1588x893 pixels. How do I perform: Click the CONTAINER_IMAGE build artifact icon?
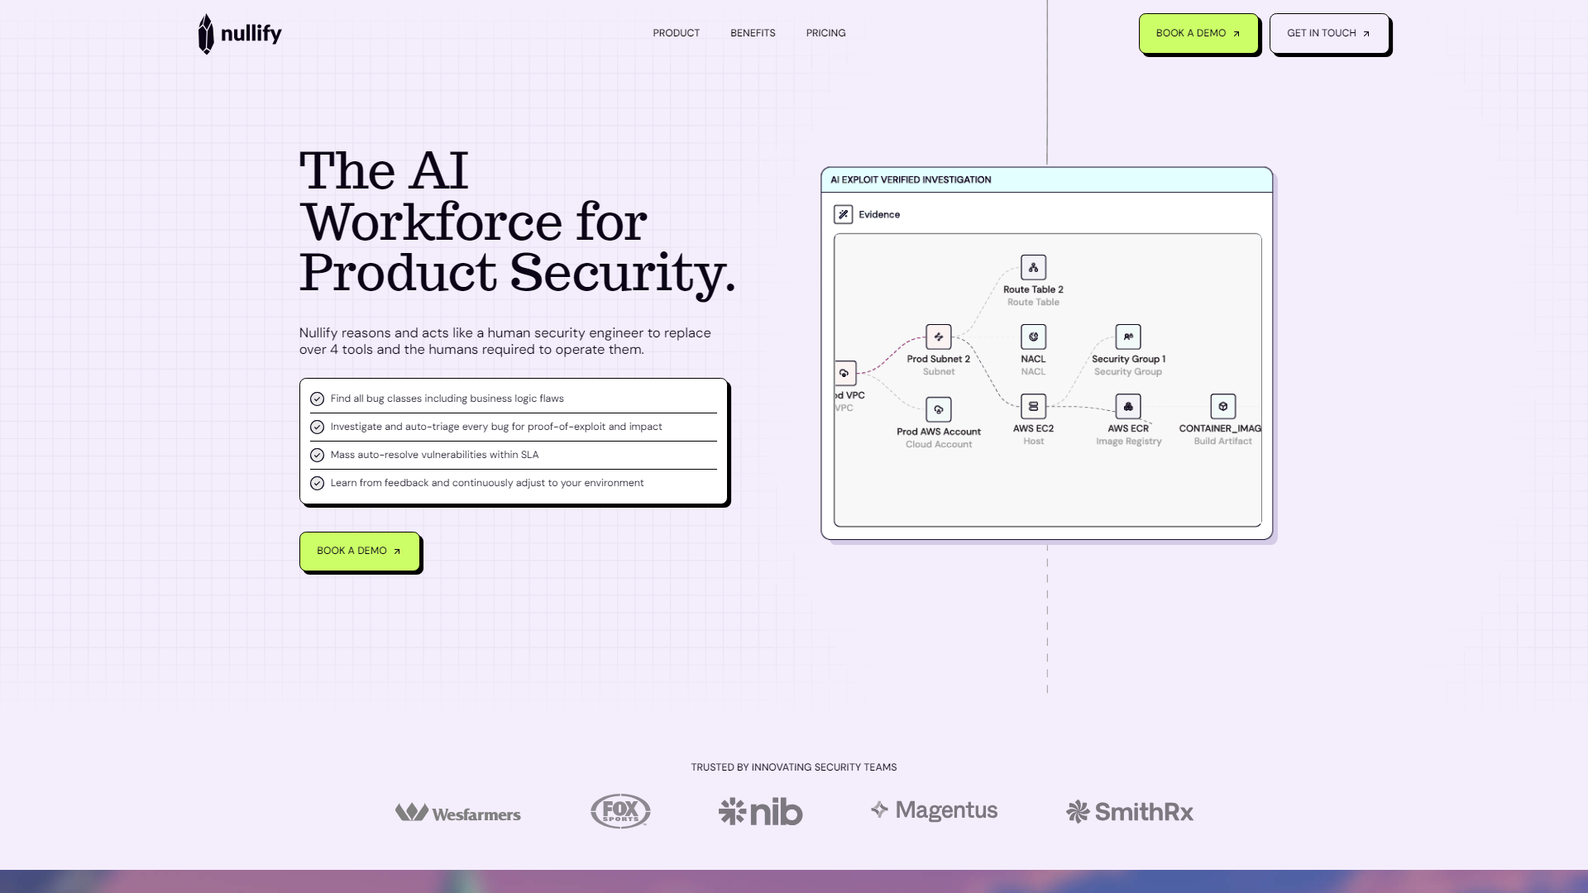(1222, 406)
